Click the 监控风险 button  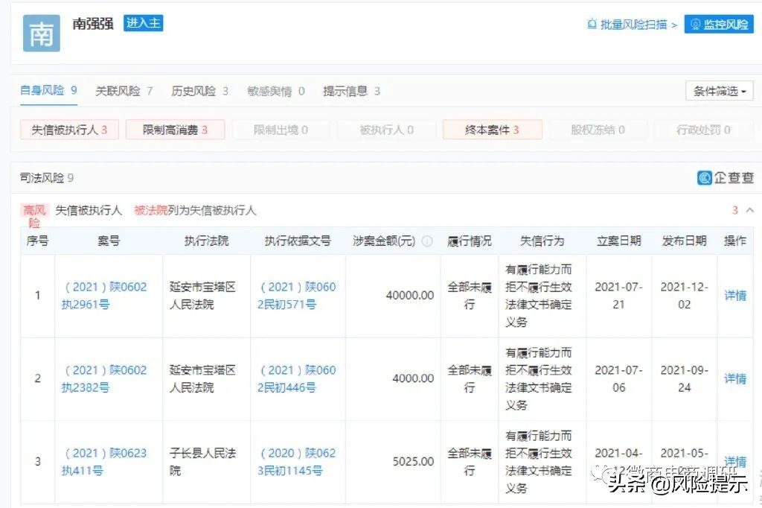coord(718,24)
